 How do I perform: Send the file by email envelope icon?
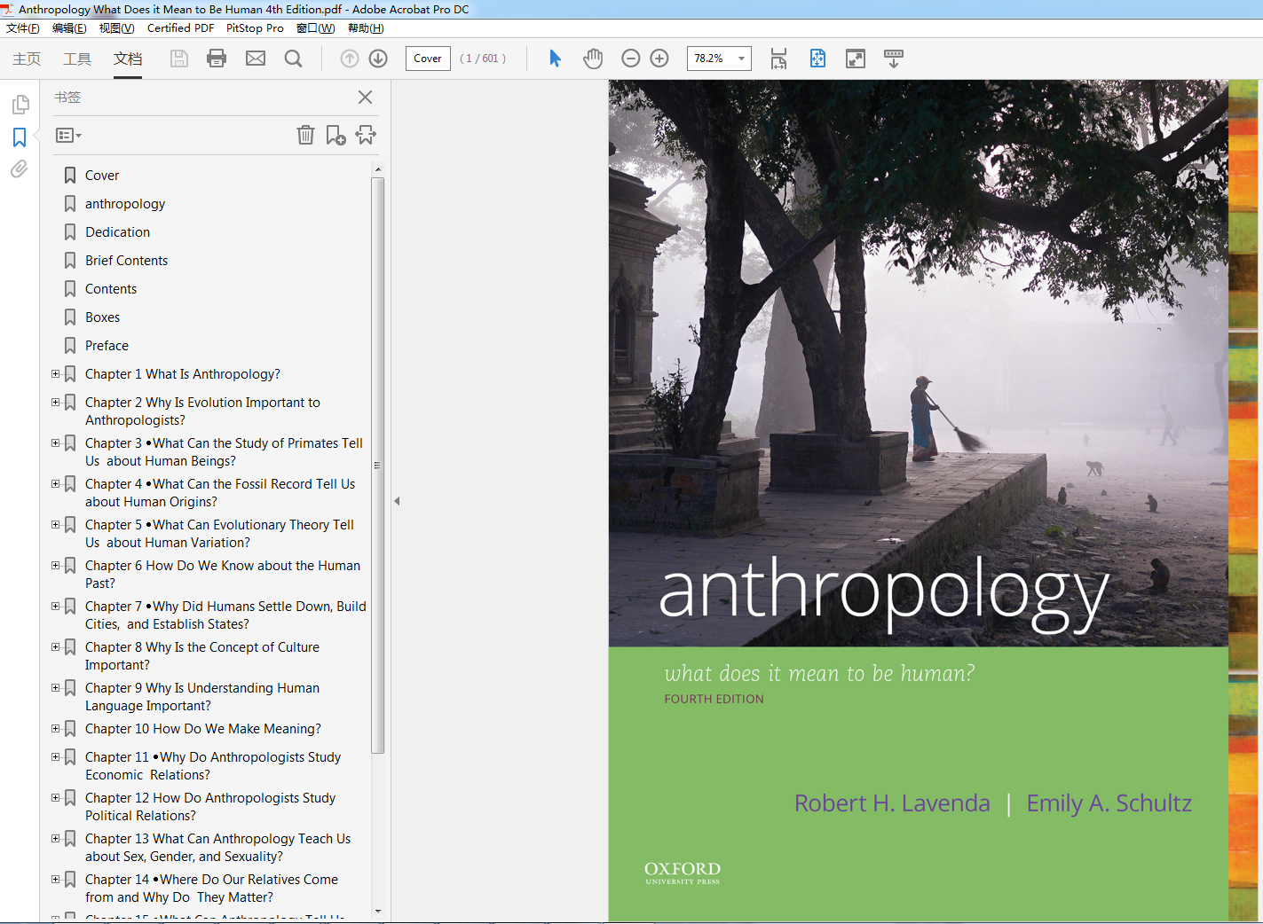(256, 59)
